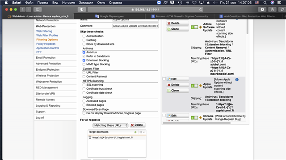This screenshot has width=286, height=160.
Task: Go back with Safari's back arrow
Action: pyautogui.click(x=23, y=9)
